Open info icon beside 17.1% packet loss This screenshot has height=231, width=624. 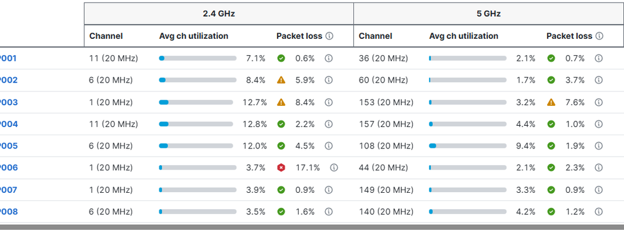click(x=334, y=168)
